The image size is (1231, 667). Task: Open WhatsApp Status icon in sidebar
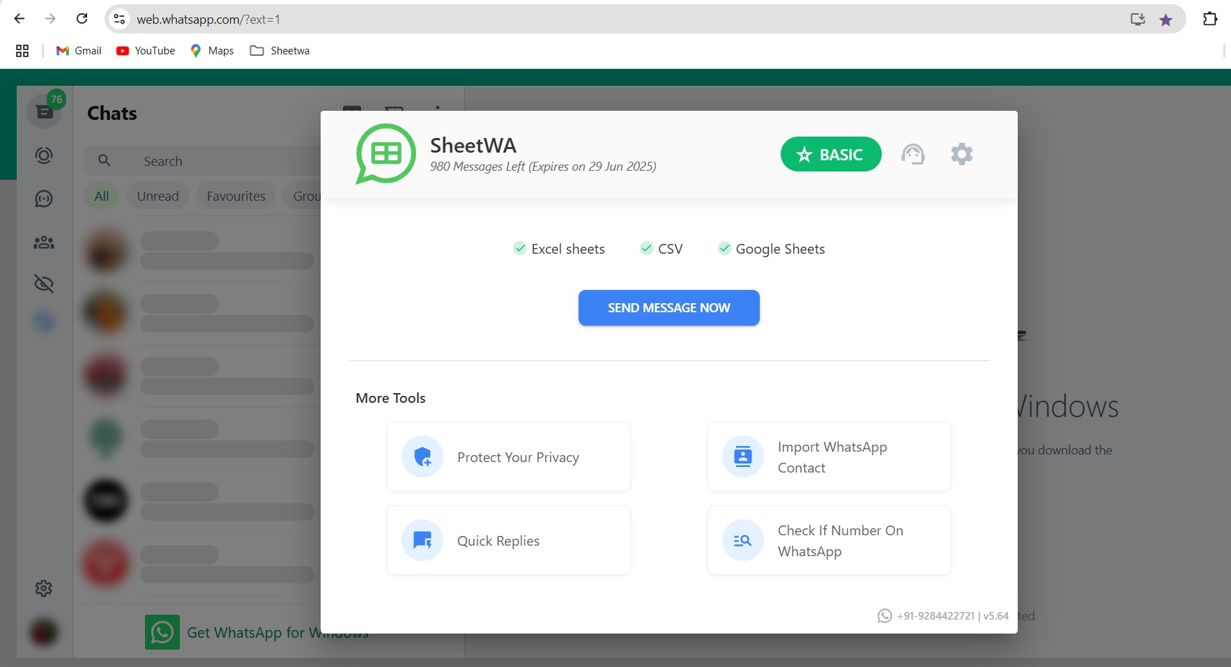44,155
